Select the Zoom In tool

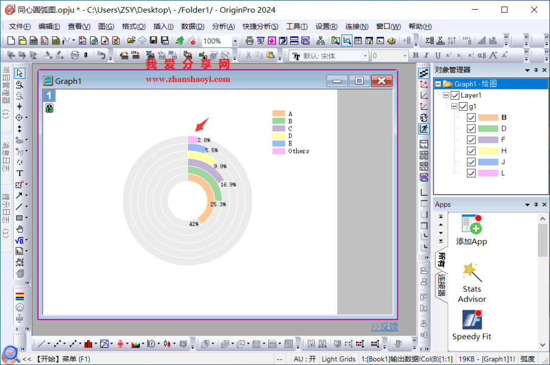[20, 84]
